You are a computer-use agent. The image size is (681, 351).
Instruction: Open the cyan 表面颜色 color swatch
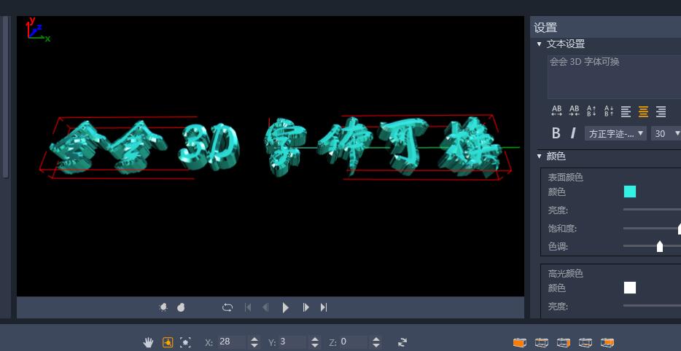pos(630,192)
